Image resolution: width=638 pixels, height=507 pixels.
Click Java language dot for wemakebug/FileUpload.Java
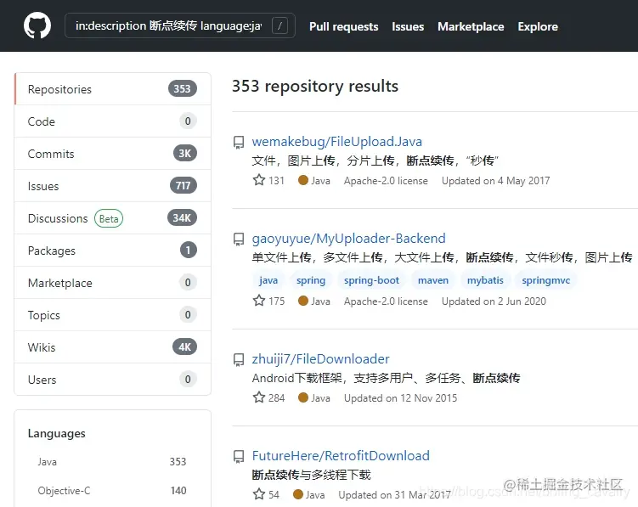302,180
